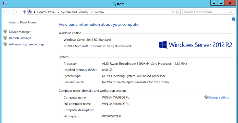Click Change settings link for computer name
238x123 pixels.
click(219, 98)
